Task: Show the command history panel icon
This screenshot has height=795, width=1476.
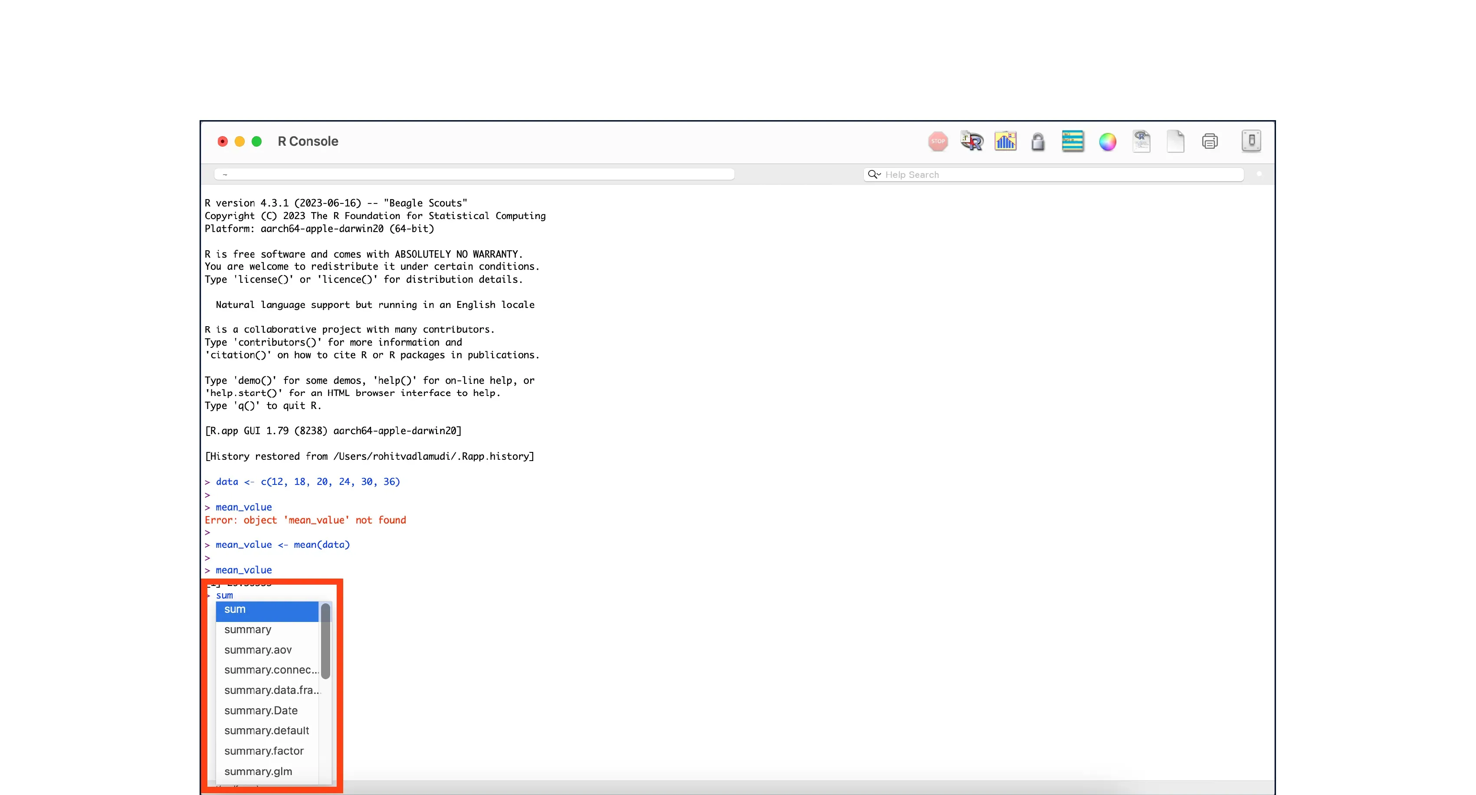Action: point(1072,141)
